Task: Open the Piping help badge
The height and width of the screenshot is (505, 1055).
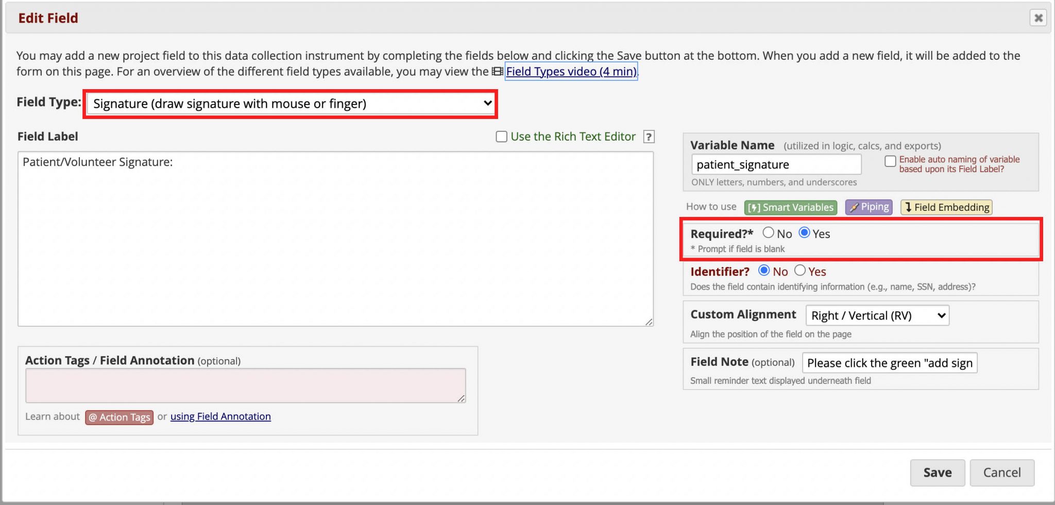Action: (869, 207)
